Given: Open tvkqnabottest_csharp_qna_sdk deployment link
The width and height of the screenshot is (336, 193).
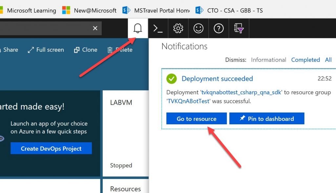Looking at the screenshot, I should (241, 92).
